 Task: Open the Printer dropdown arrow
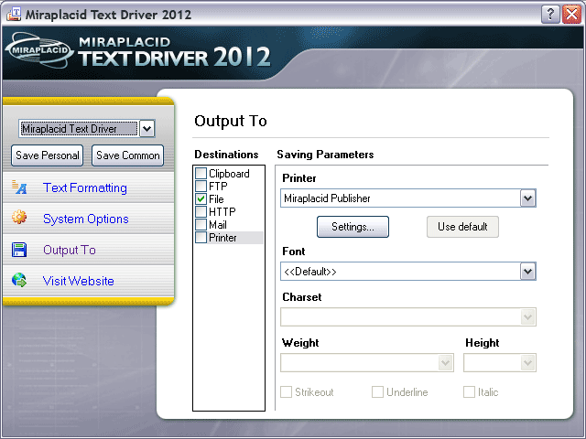(x=527, y=198)
